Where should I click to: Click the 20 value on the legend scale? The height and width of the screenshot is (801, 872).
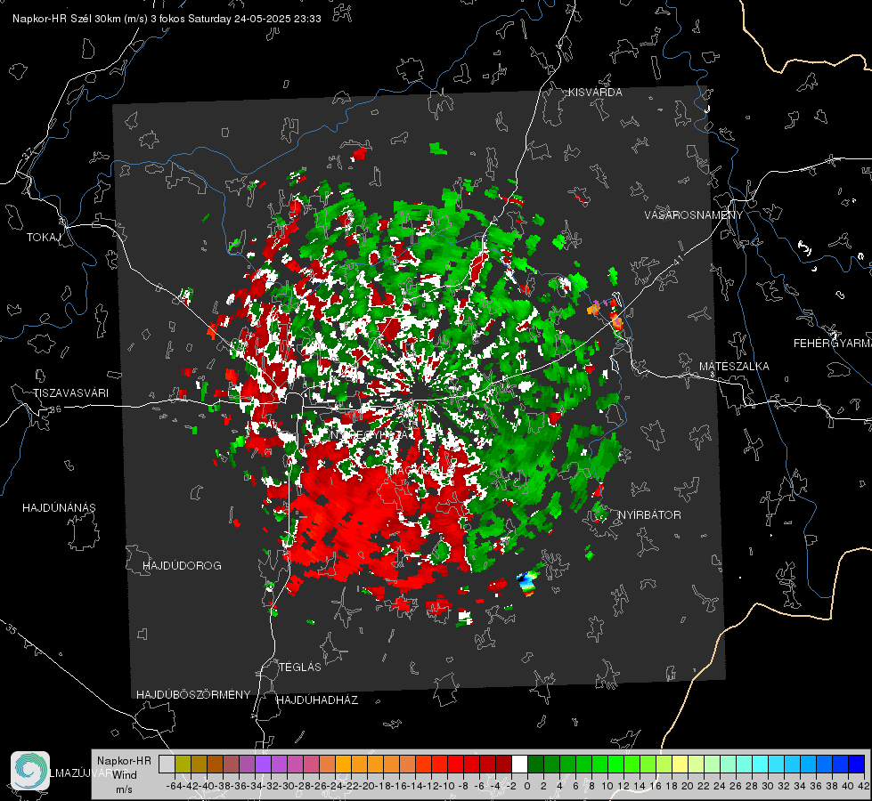pos(688,786)
